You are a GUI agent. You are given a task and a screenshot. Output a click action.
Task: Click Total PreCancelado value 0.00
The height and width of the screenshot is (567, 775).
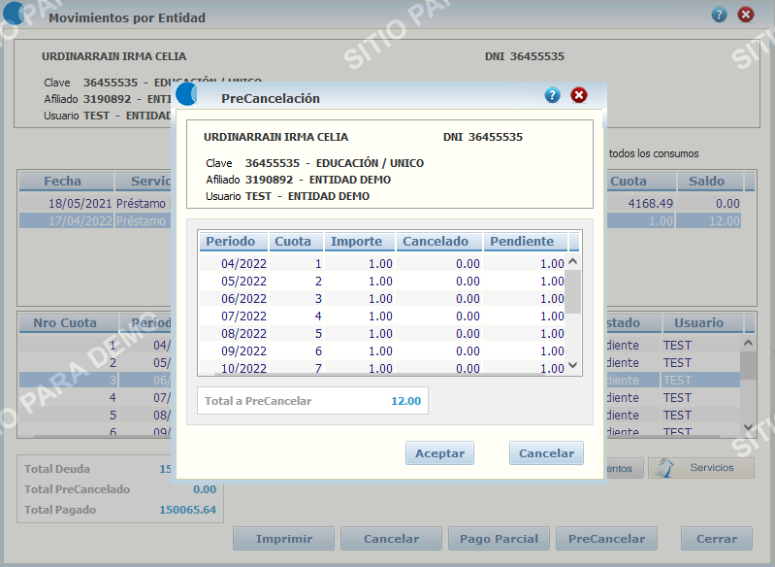205,489
